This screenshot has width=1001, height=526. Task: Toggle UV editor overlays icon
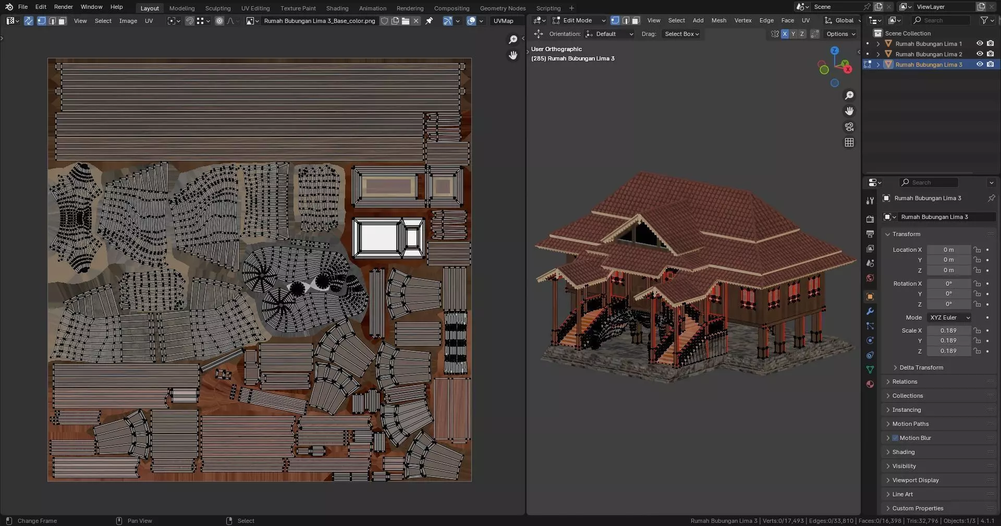tap(471, 21)
